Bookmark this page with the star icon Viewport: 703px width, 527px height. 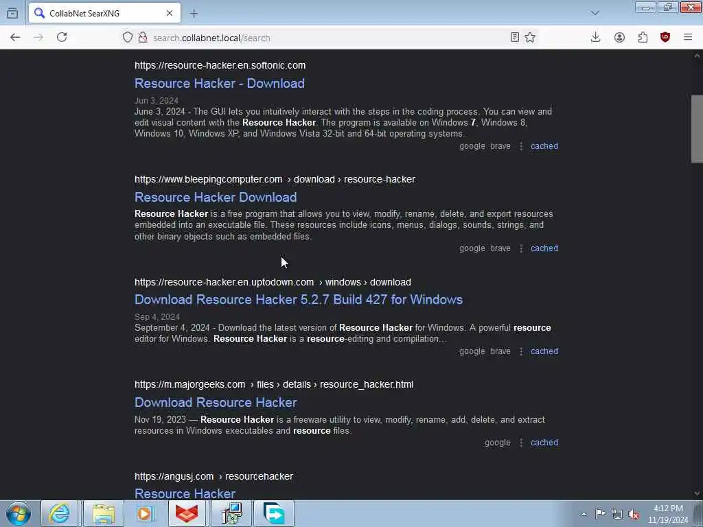[530, 38]
